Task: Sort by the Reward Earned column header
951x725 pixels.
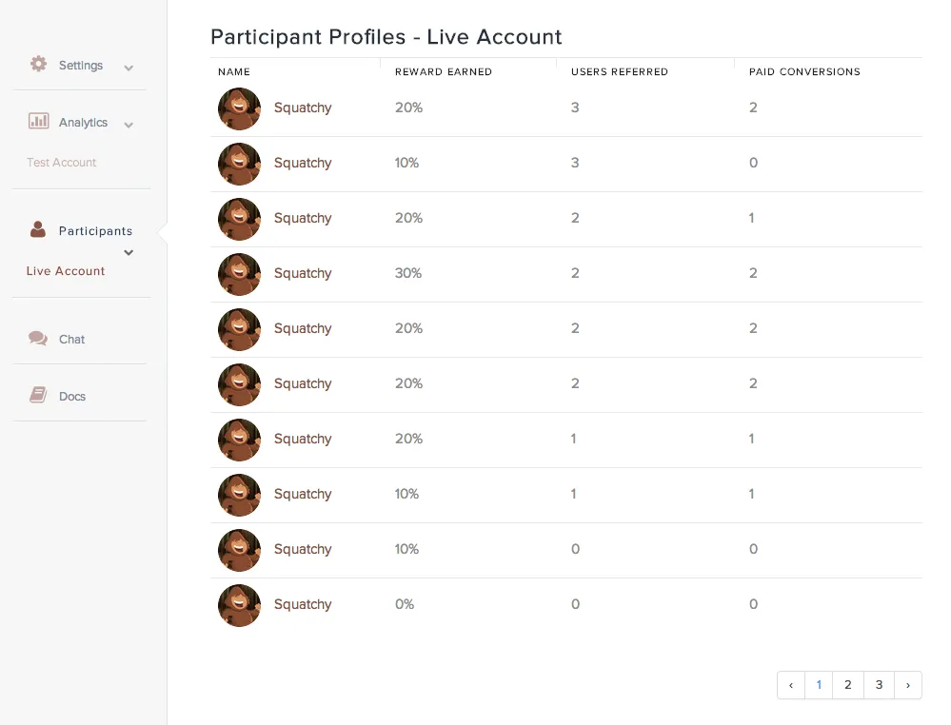Action: tap(444, 71)
